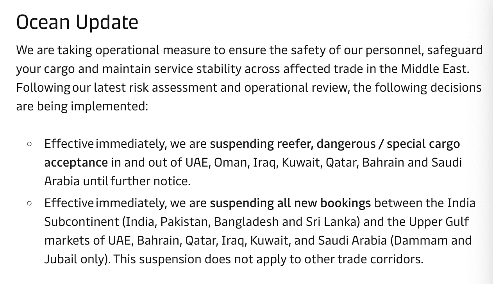The image size is (493, 284).
Task: Click bold text "suspending all new bookings"
Action: (x=290, y=203)
